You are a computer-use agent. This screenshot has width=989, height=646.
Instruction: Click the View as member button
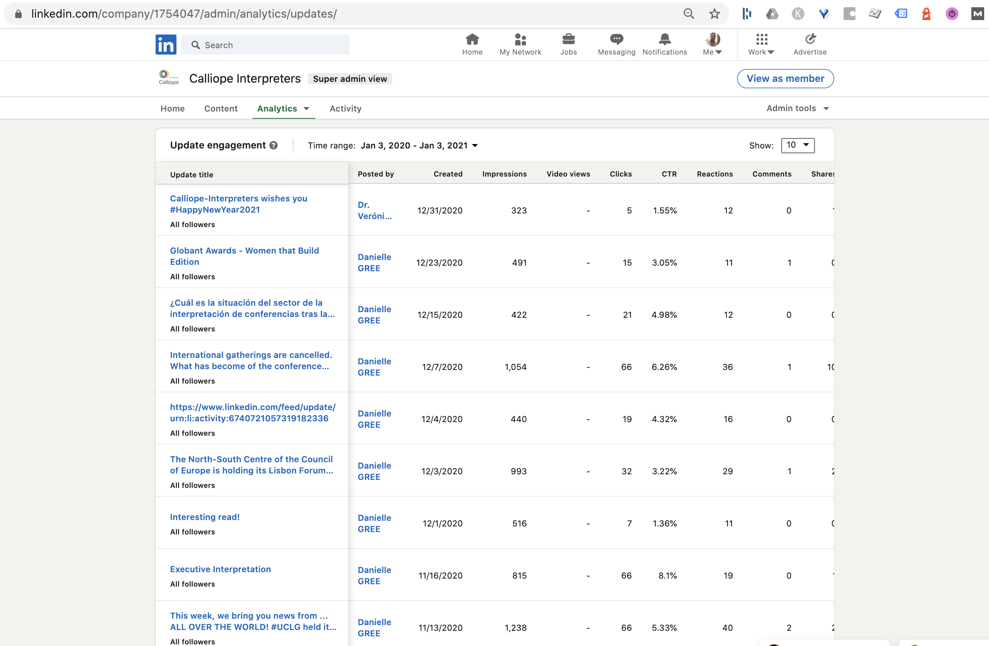coord(785,79)
